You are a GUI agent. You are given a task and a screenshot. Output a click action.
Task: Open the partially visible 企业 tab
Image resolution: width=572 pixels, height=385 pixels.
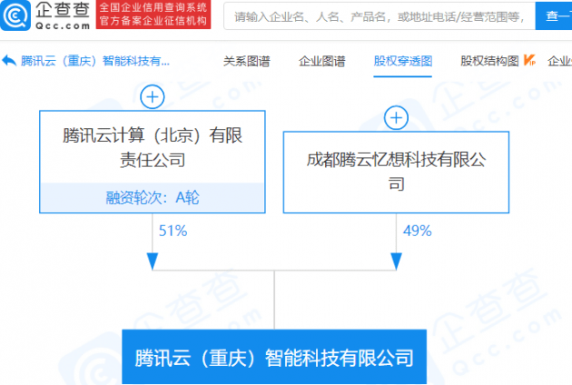pyautogui.click(x=558, y=62)
